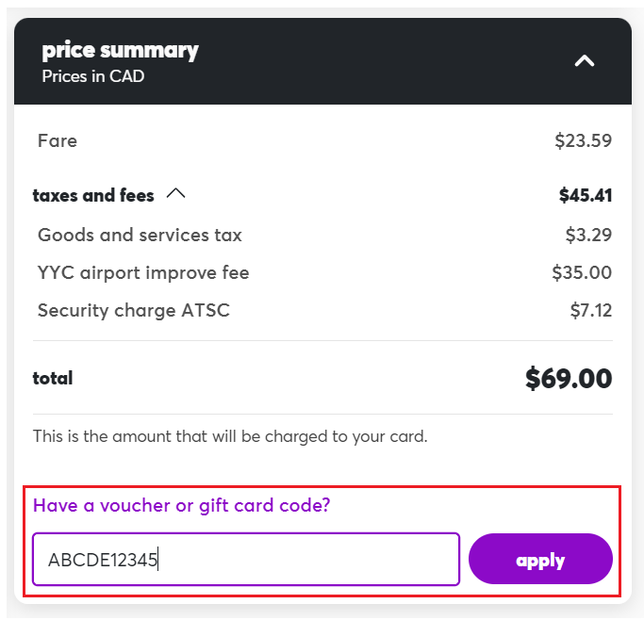This screenshot has width=644, height=620.
Task: Collapse price summary with the header chevron
Action: tap(585, 61)
